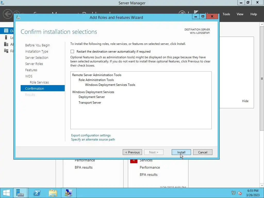Click Windows Deployment Services Tools entry

[x=110, y=85]
